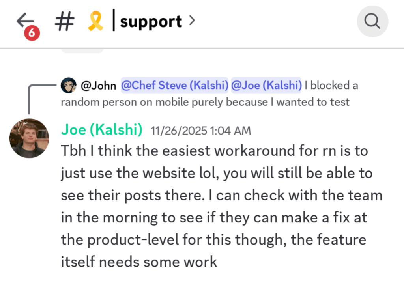Tap the small avatar in the reply preview

(68, 86)
